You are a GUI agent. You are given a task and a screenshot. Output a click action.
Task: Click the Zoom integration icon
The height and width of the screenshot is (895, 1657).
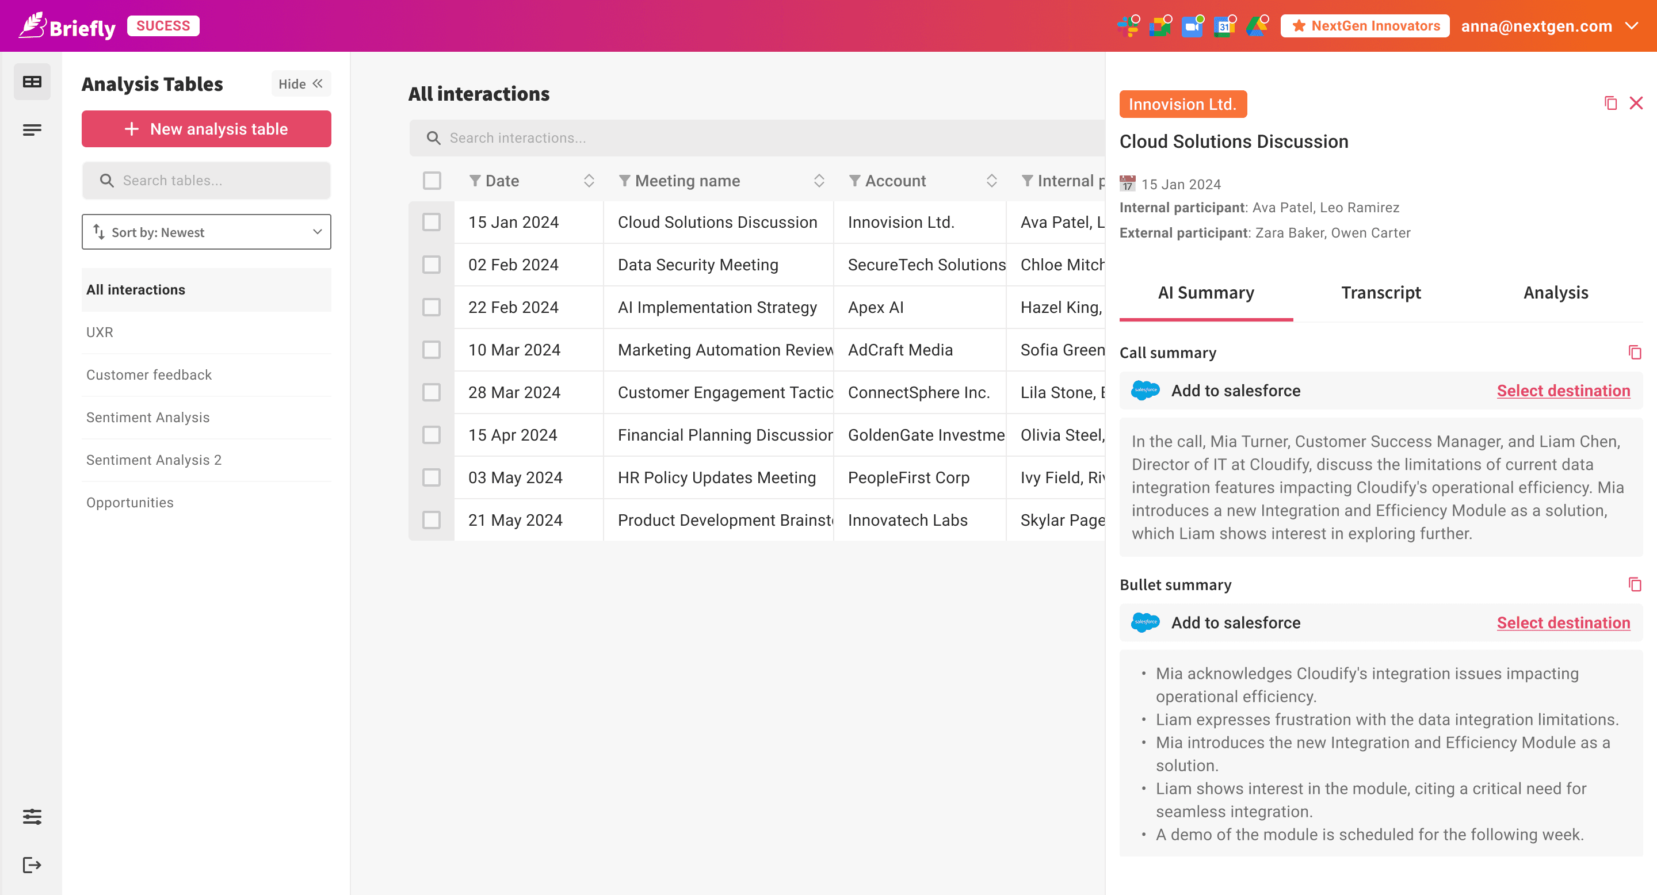[1192, 26]
